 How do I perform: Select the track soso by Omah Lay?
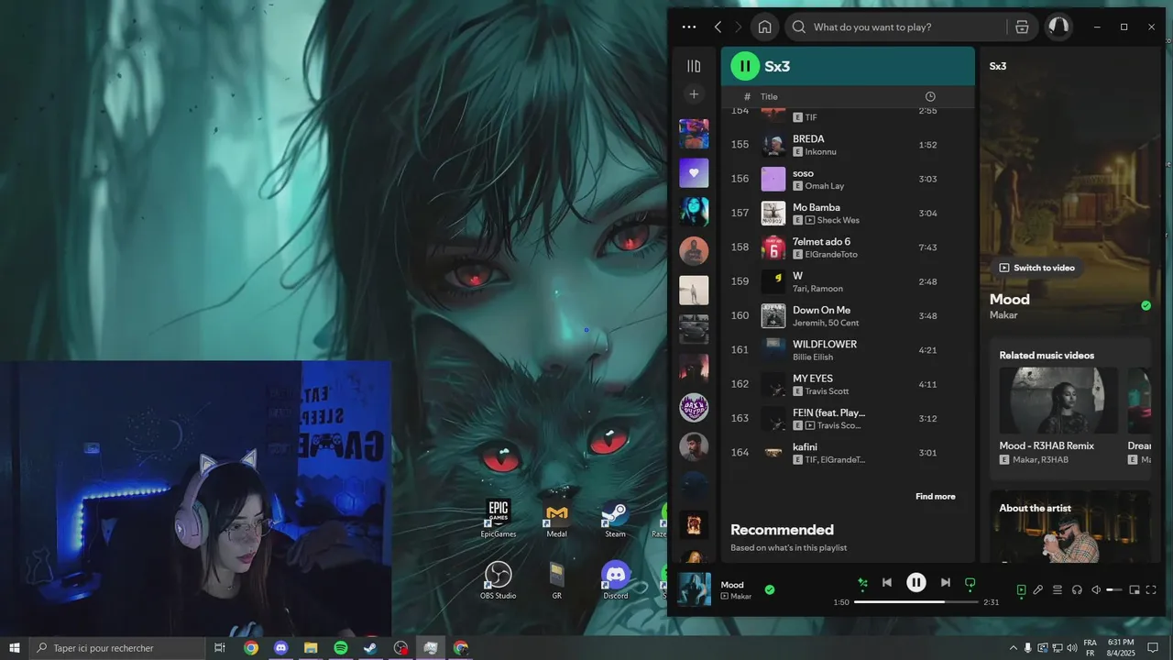click(848, 179)
